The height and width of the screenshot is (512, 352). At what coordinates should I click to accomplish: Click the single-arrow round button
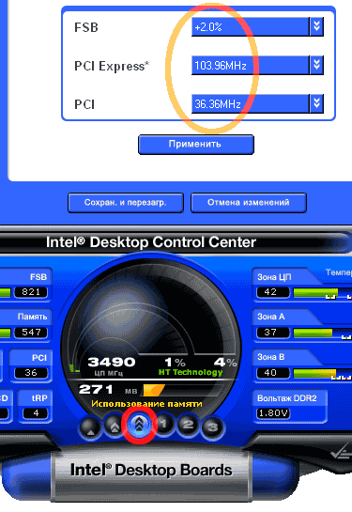click(90, 427)
